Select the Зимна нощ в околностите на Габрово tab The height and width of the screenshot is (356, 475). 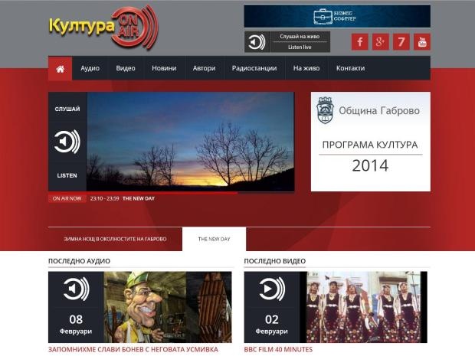(x=115, y=239)
